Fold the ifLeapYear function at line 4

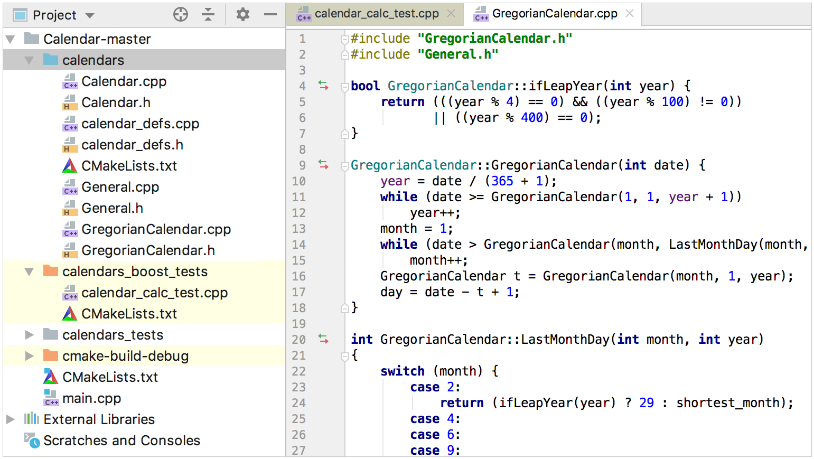[x=344, y=86]
